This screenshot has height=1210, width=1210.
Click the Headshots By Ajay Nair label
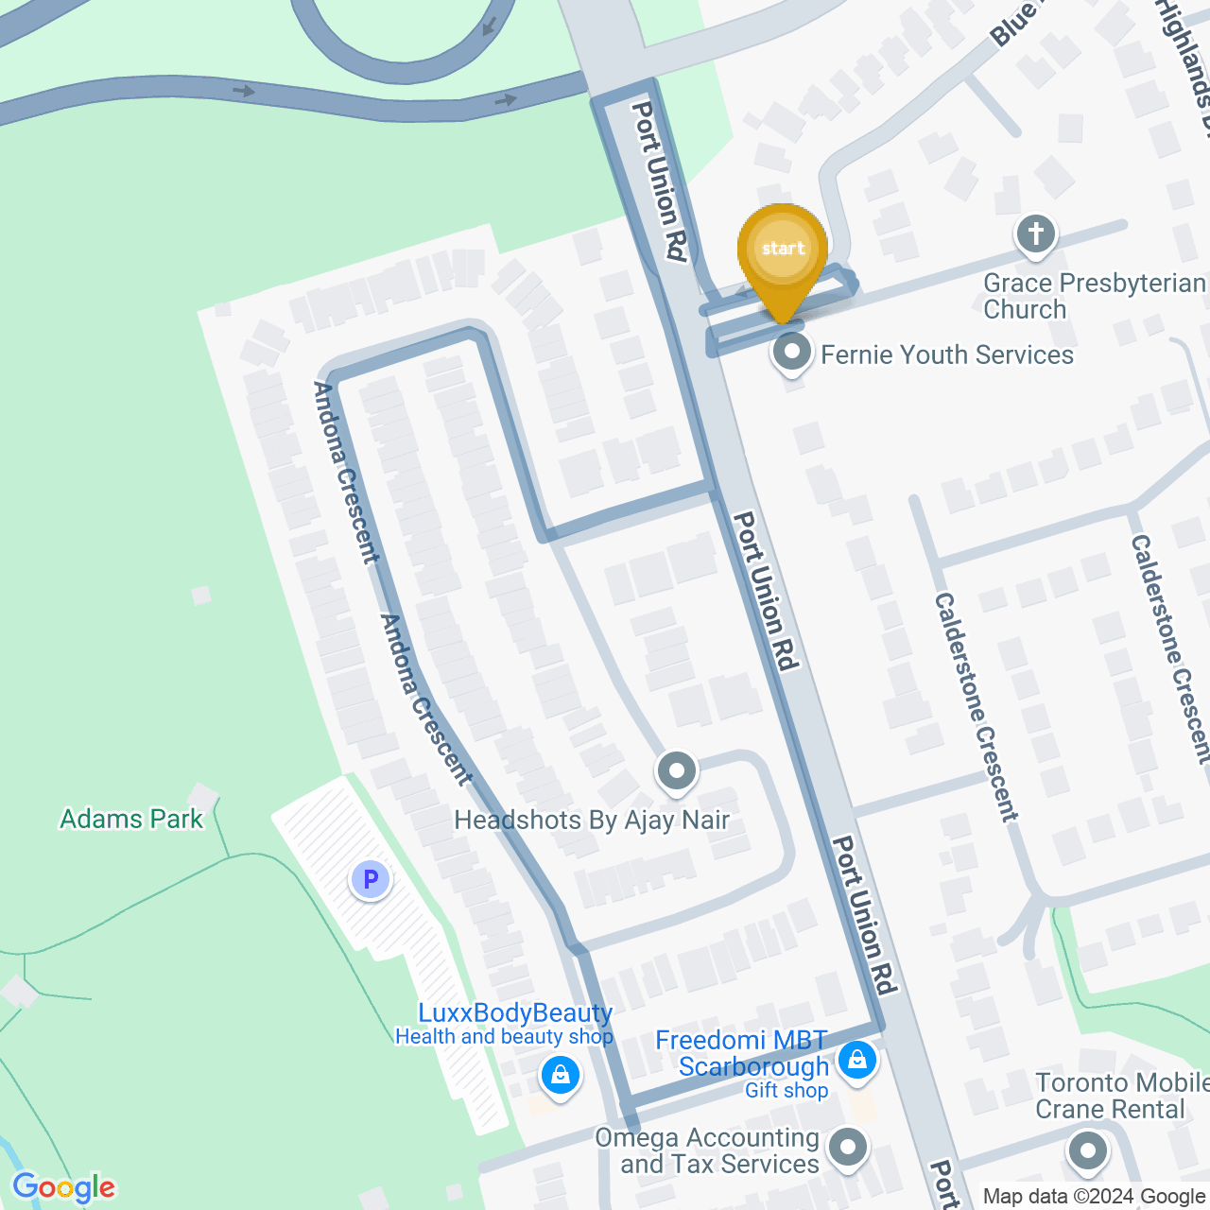pos(592,820)
